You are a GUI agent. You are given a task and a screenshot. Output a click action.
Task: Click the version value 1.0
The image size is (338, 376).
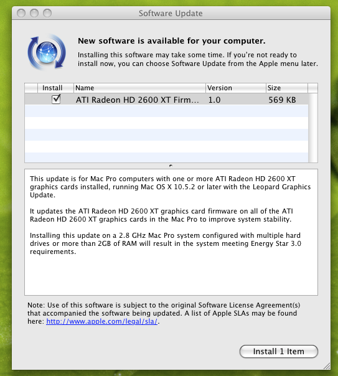[214, 100]
